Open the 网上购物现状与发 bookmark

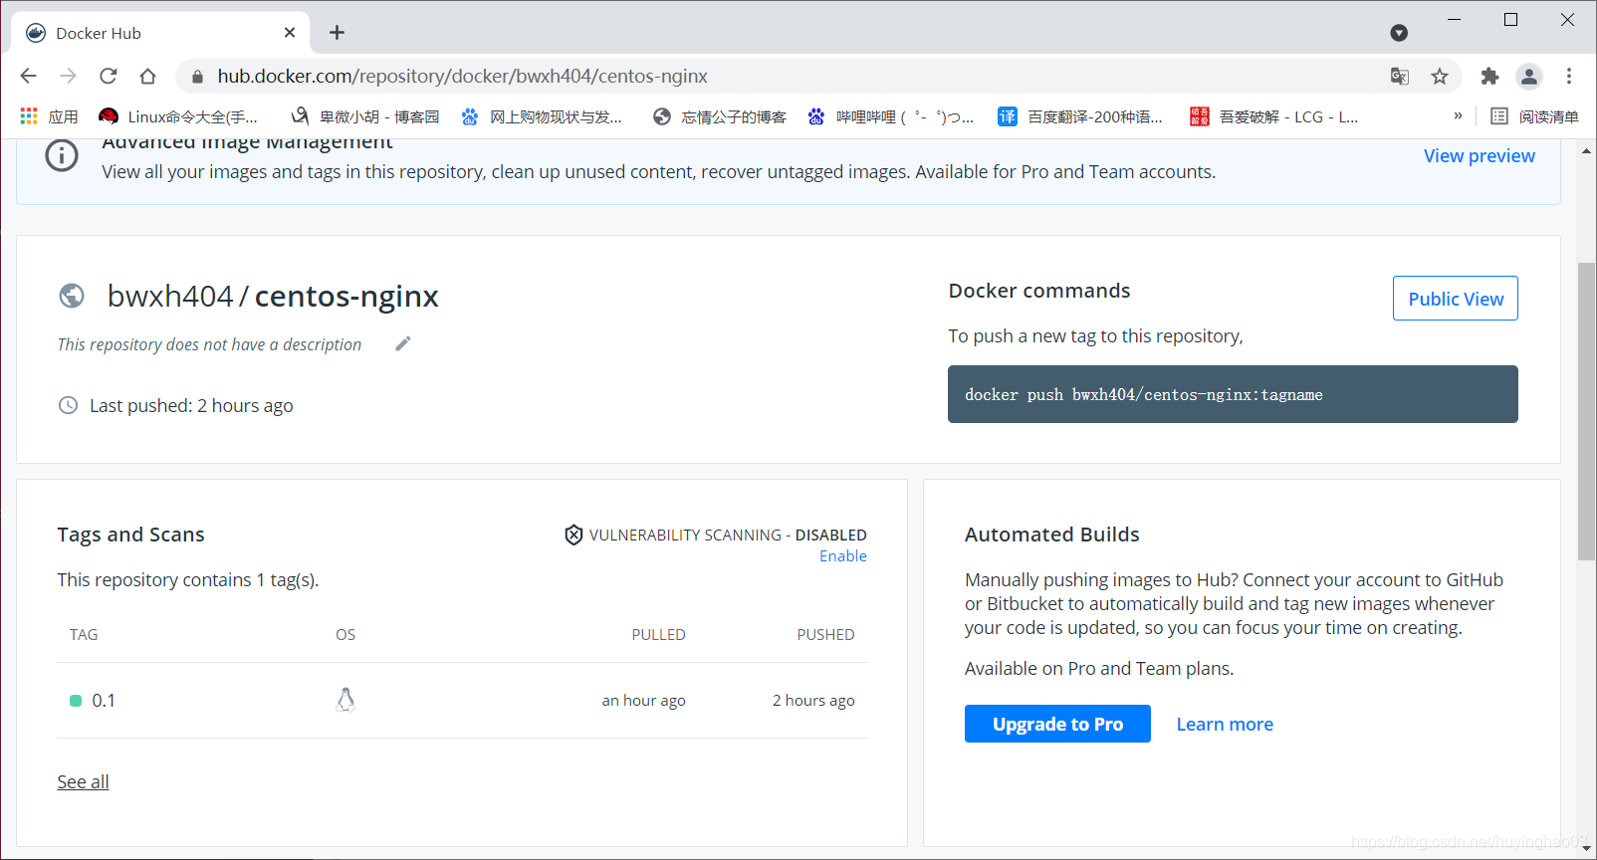[542, 116]
